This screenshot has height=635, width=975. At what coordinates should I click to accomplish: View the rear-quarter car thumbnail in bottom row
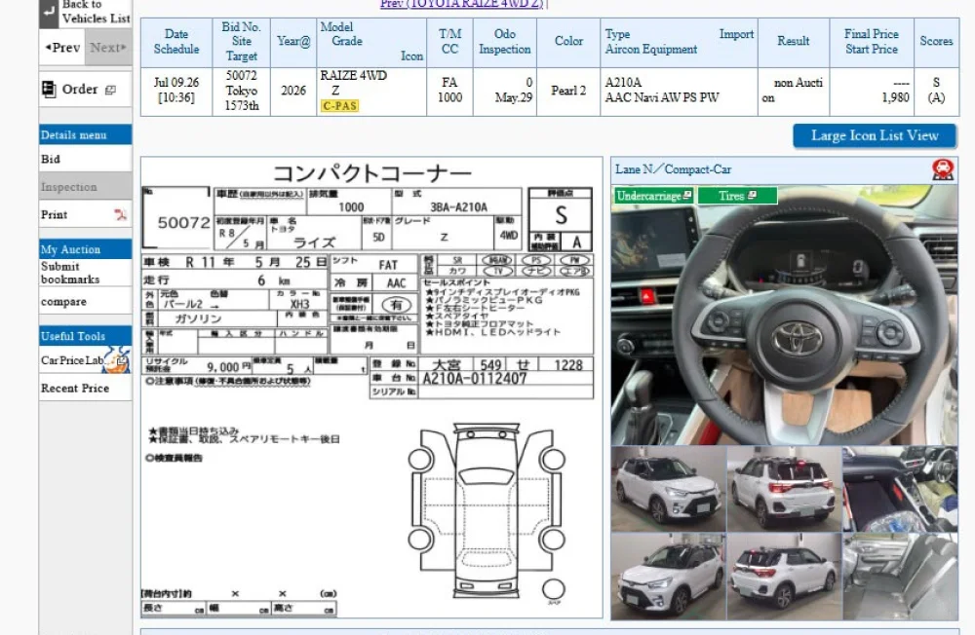click(784, 576)
